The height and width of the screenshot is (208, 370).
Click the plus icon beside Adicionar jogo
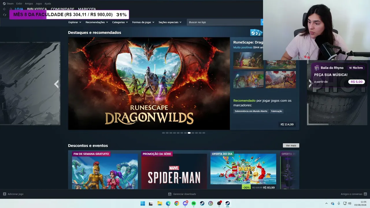point(4,194)
